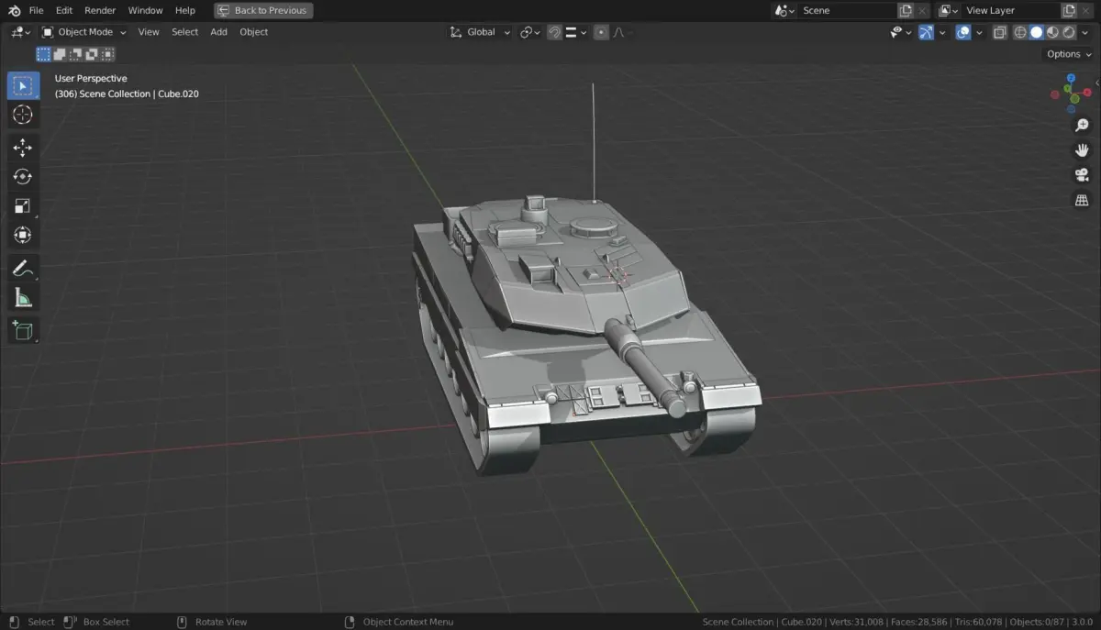Screen dimensions: 1101x630
Task: Select the Rotate tool
Action: pos(23,177)
